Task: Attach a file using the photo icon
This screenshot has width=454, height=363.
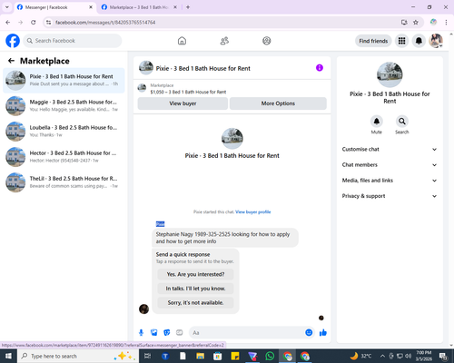Action: click(154, 333)
